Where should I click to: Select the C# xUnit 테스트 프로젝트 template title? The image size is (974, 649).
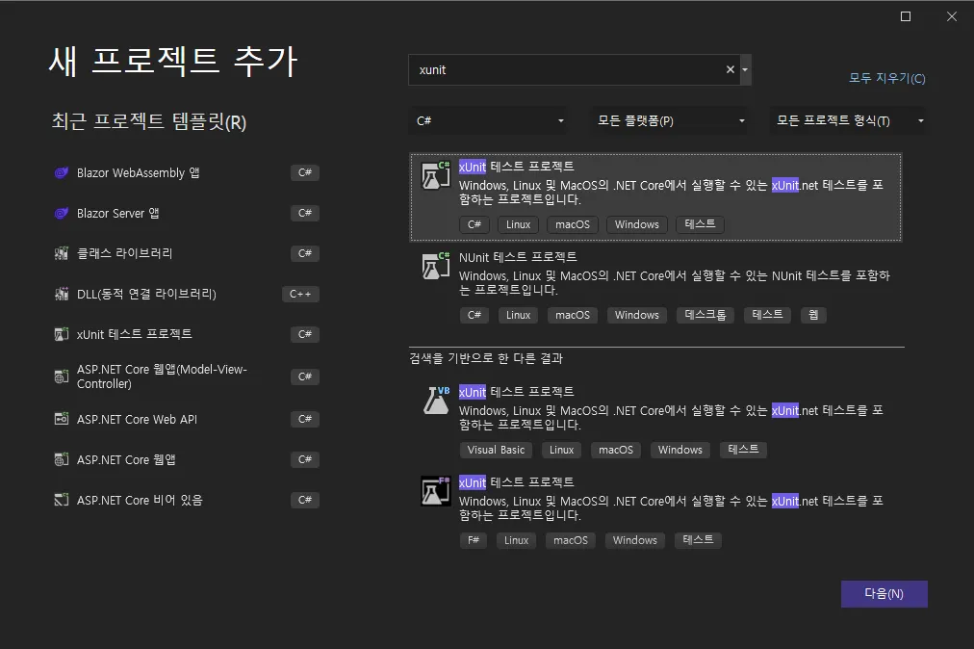point(516,167)
